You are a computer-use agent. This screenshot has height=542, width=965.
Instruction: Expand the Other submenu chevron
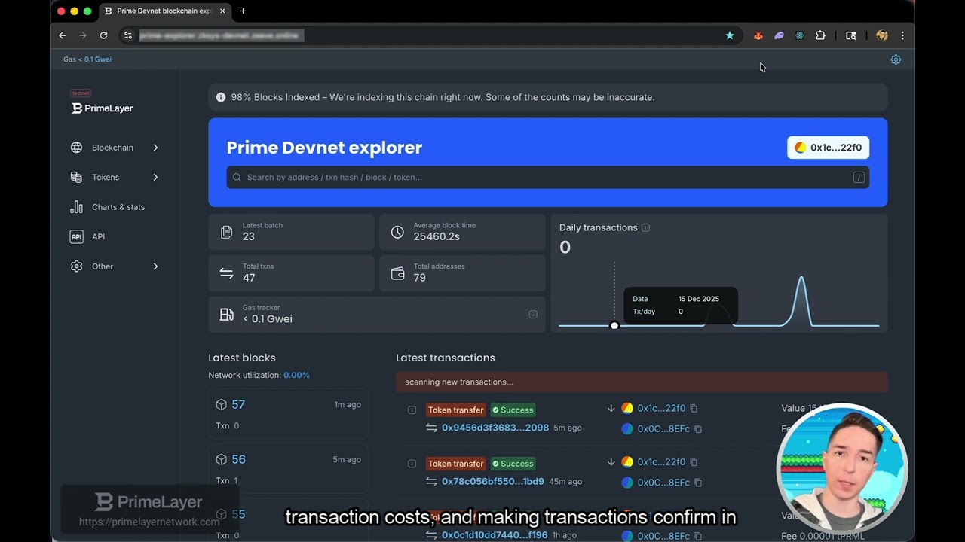155,266
